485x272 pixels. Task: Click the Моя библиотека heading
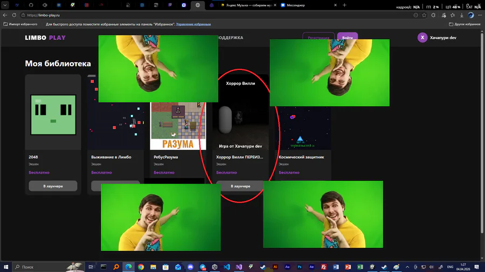(58, 63)
